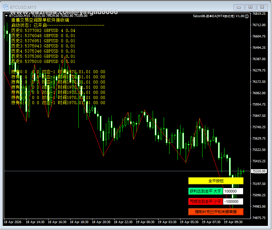
Task: Click the falcon08 EA name label
Action: point(219,16)
